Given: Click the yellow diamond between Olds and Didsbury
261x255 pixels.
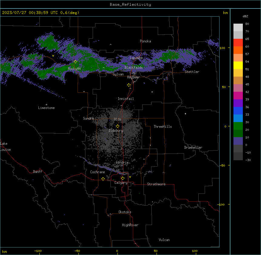Looking at the screenshot, I should pyautogui.click(x=117, y=126).
